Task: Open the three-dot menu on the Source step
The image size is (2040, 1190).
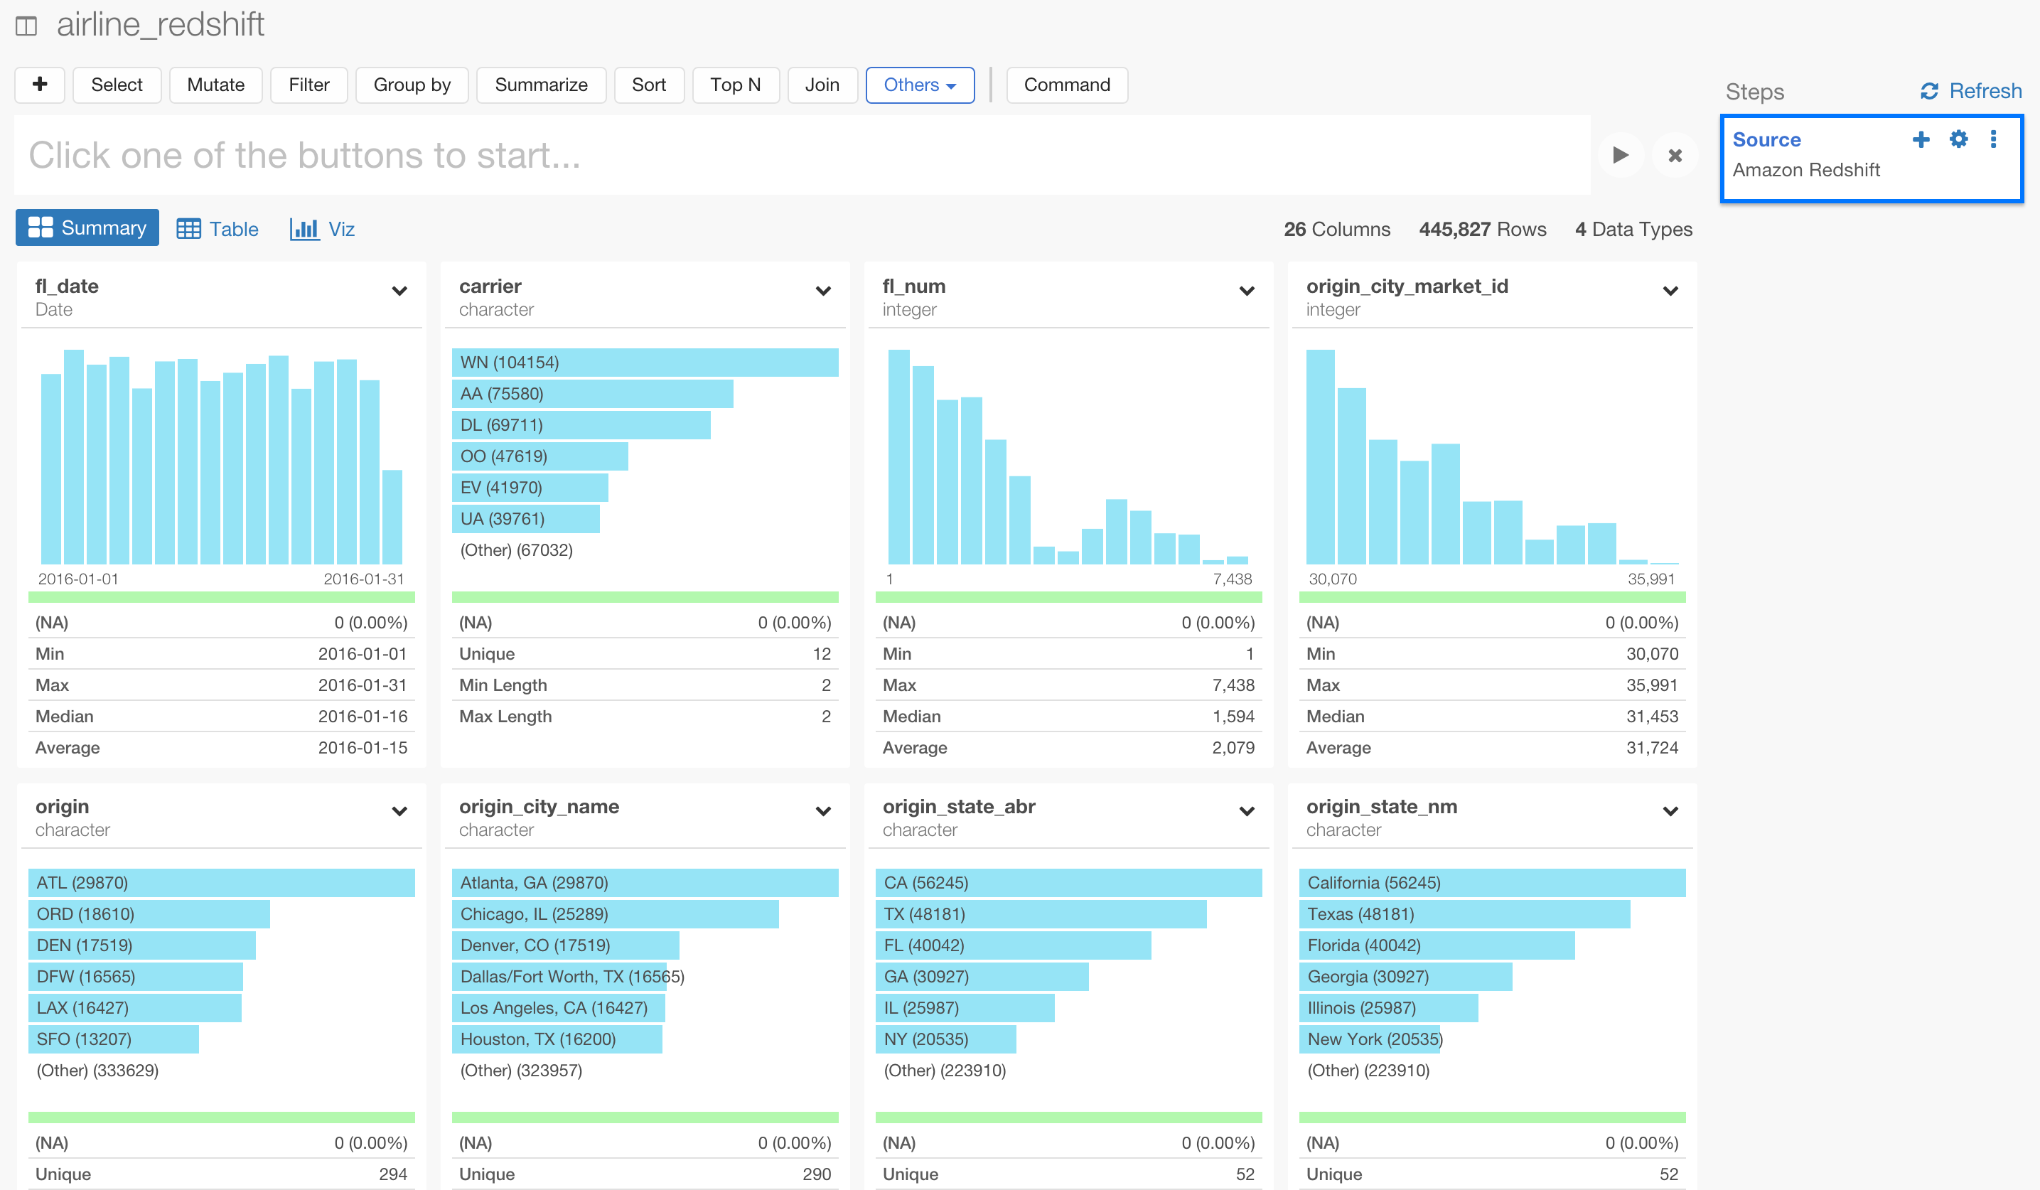Action: pos(1993,139)
